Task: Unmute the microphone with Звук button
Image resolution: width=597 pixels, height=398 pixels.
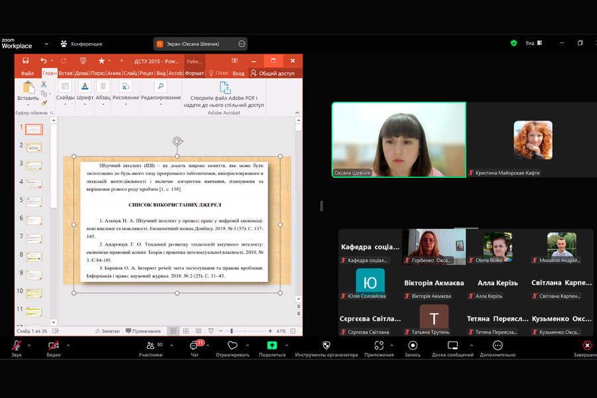Action: coord(16,346)
